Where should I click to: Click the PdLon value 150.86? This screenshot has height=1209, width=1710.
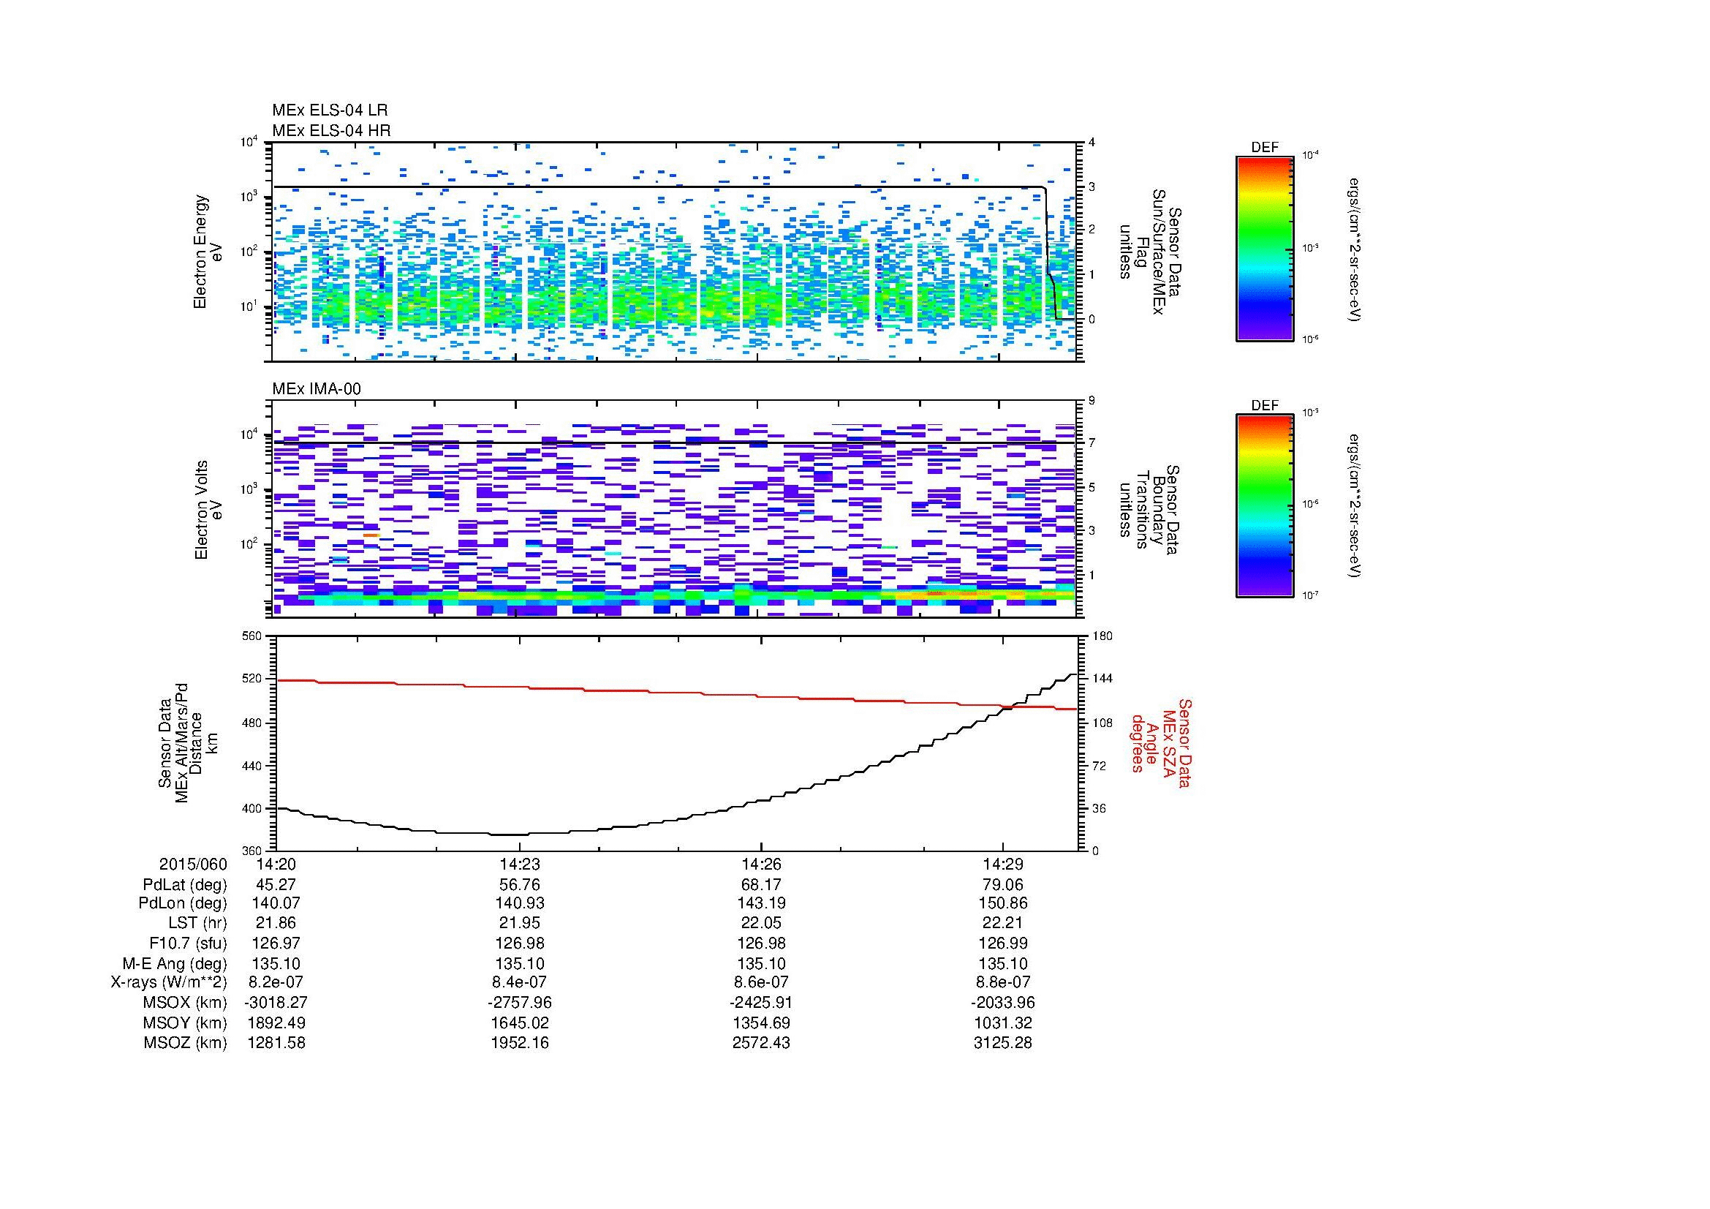click(x=1003, y=903)
